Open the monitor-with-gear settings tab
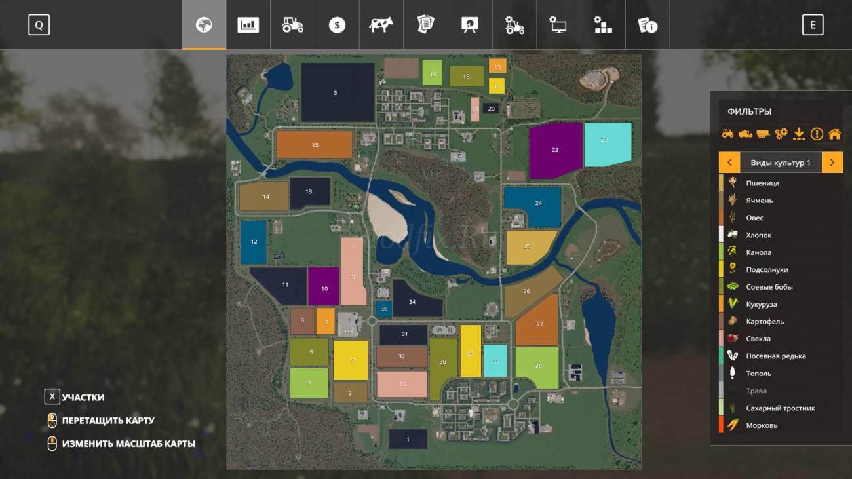The image size is (852, 479). (x=558, y=25)
